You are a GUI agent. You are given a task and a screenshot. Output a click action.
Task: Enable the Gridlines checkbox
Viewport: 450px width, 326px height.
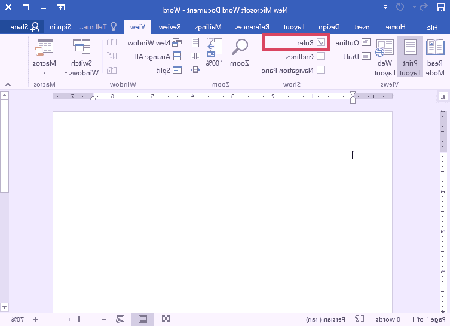[x=320, y=56]
